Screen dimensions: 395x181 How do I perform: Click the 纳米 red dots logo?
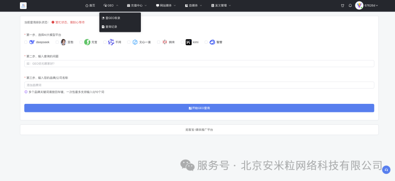click(x=165, y=42)
